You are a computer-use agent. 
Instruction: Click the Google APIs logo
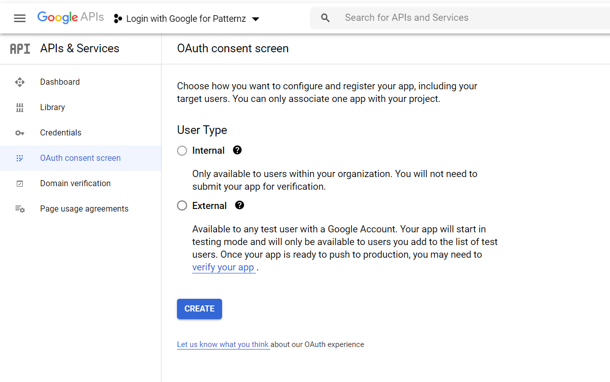pos(70,17)
